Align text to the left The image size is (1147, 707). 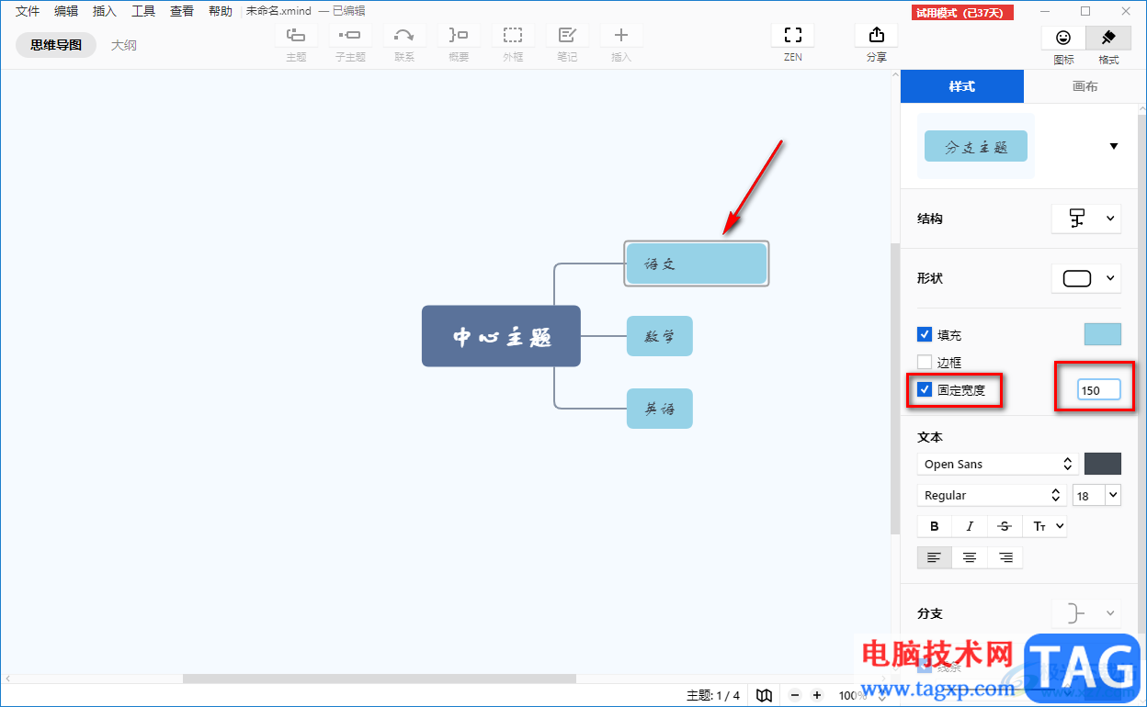[x=935, y=557]
